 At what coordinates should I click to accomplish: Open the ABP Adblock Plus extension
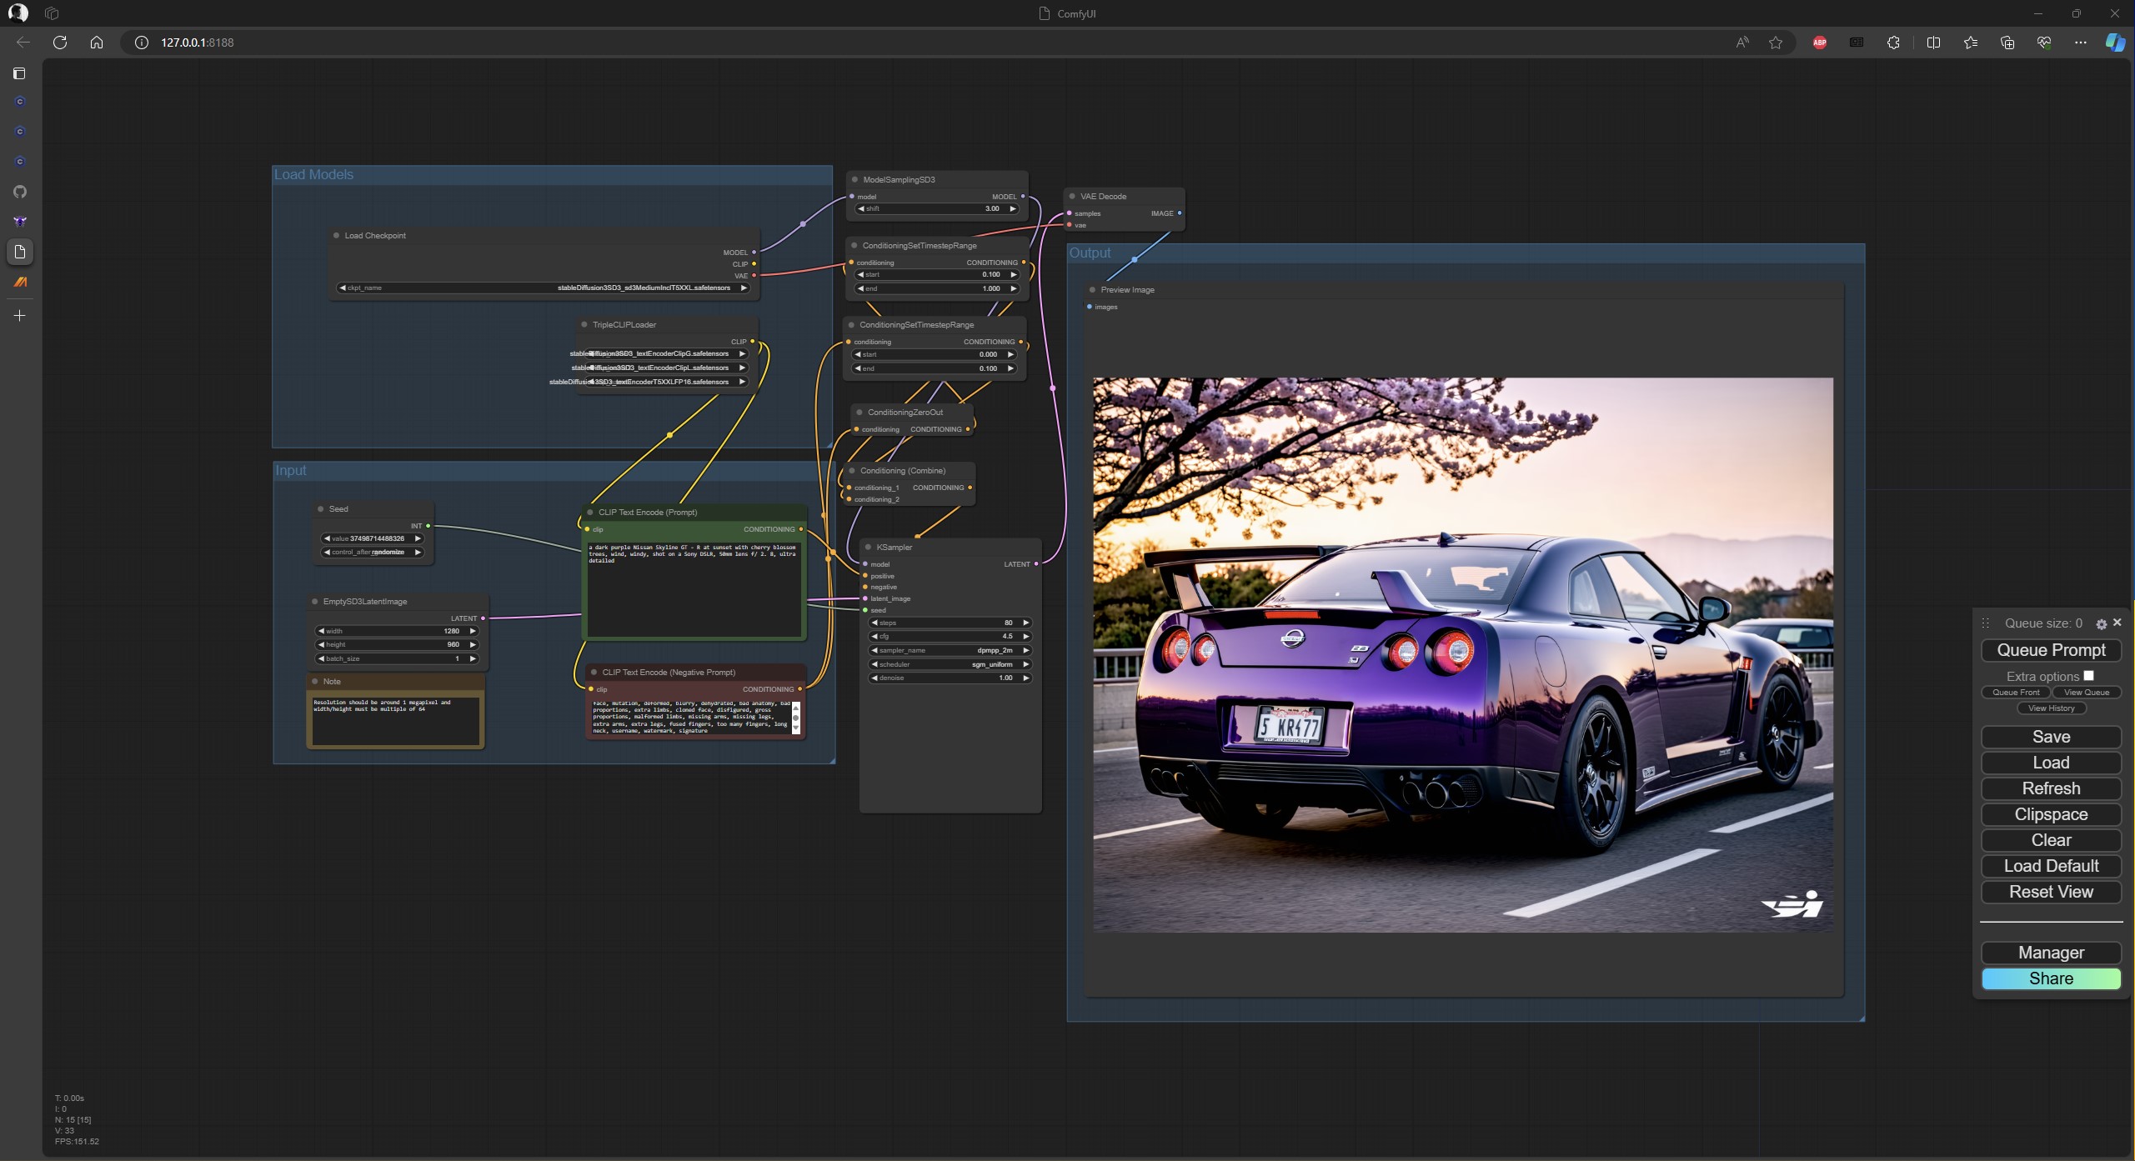tap(1820, 43)
